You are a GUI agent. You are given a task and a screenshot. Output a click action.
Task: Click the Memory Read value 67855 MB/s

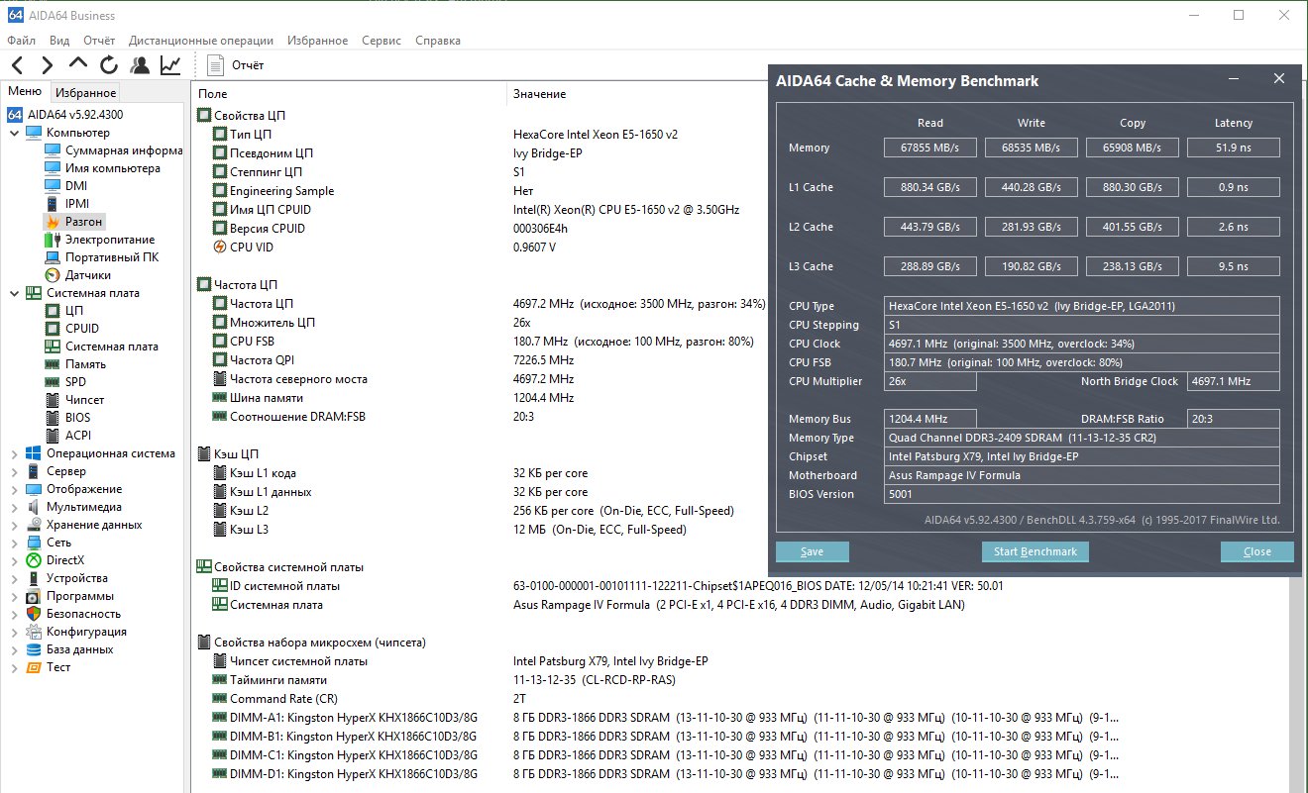point(930,148)
